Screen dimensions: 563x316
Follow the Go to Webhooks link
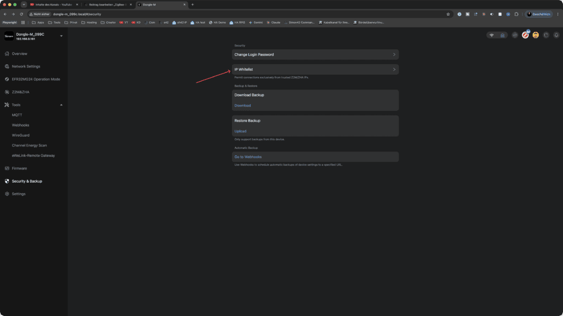click(x=248, y=157)
